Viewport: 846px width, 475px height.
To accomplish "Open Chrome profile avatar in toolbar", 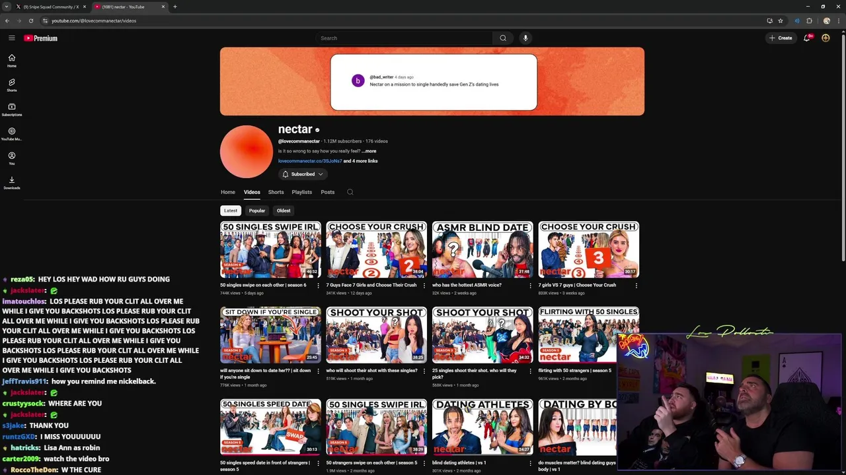I will (x=826, y=20).
